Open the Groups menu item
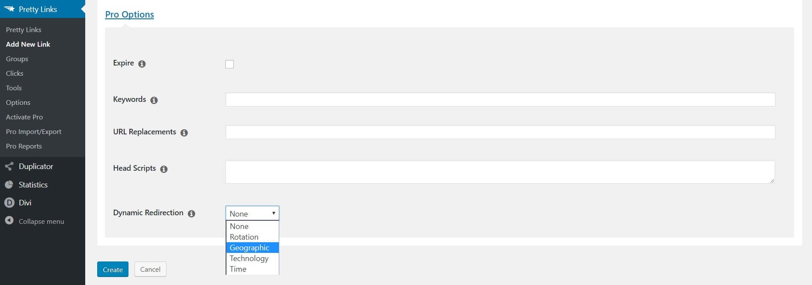This screenshot has height=285, width=812. pos(17,59)
